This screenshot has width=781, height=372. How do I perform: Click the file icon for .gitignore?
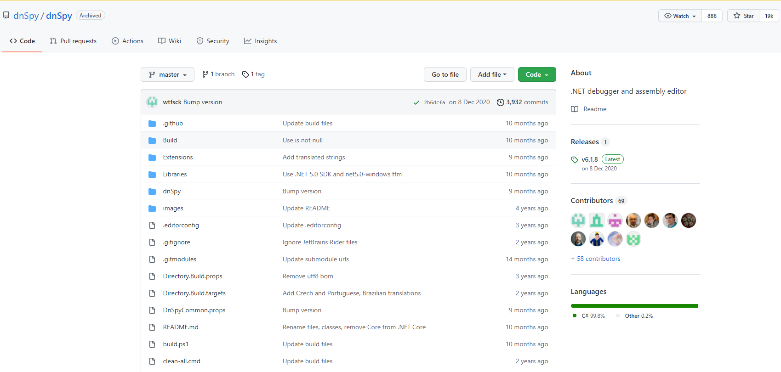pyautogui.click(x=152, y=242)
